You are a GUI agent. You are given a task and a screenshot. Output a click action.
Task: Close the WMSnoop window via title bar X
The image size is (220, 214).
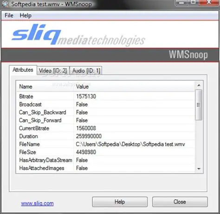click(x=209, y=3)
